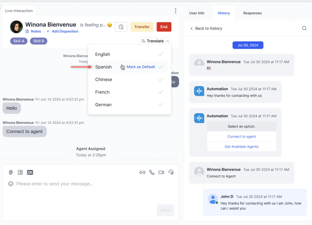Click John D's agent avatar
The width and height of the screenshot is (312, 225).
pyautogui.click(x=213, y=199)
